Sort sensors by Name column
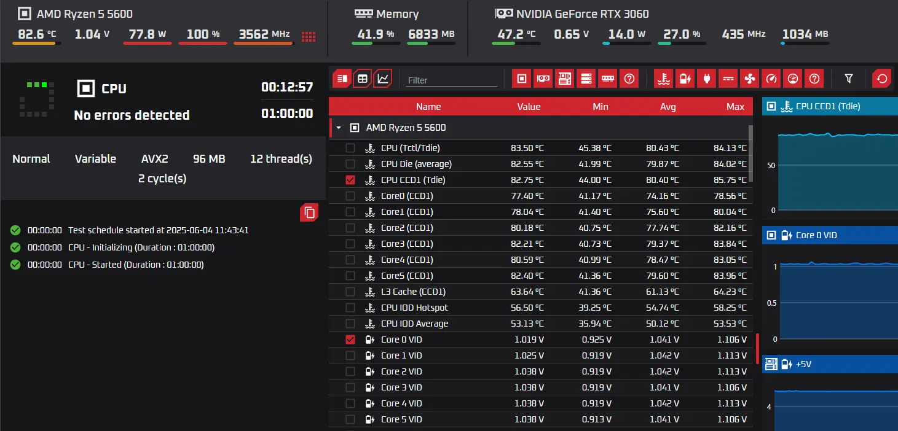The height and width of the screenshot is (431, 898). tap(428, 106)
